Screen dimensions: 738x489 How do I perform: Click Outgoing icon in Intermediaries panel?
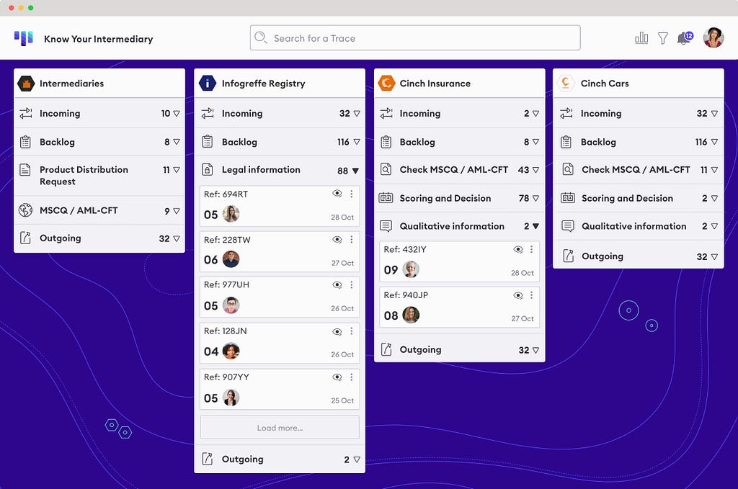[x=25, y=238]
